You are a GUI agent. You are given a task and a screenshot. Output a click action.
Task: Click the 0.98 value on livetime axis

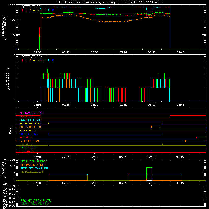(12, 189)
